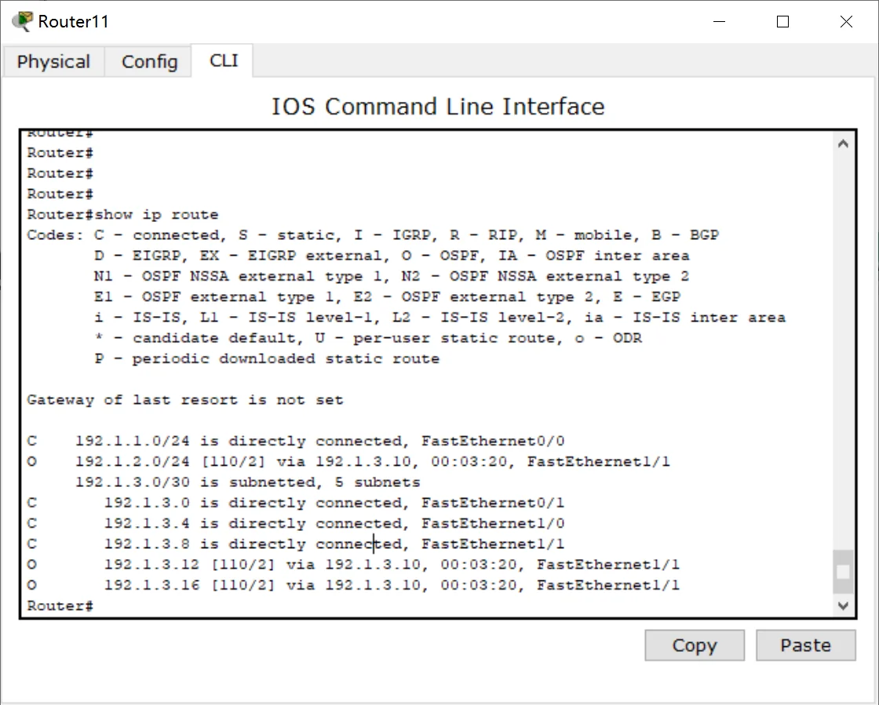The image size is (879, 705).
Task: Click the final Router# prompt line
Action: pos(60,606)
